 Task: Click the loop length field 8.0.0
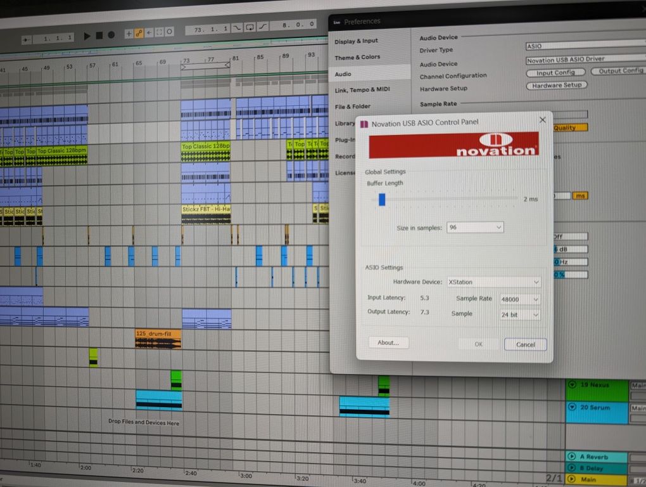[293, 25]
